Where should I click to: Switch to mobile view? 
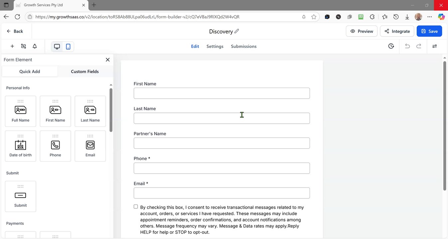click(x=68, y=46)
